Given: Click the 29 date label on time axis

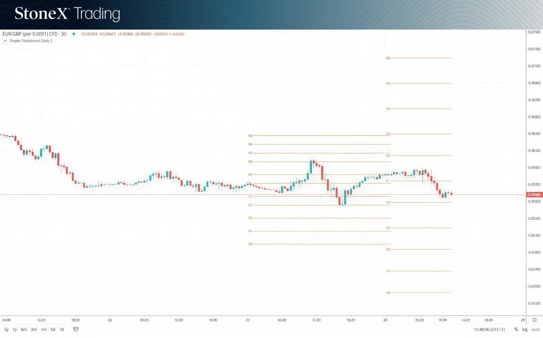Looking at the screenshot, I should (523, 320).
